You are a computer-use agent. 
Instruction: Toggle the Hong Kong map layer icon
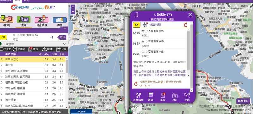(x=73, y=19)
